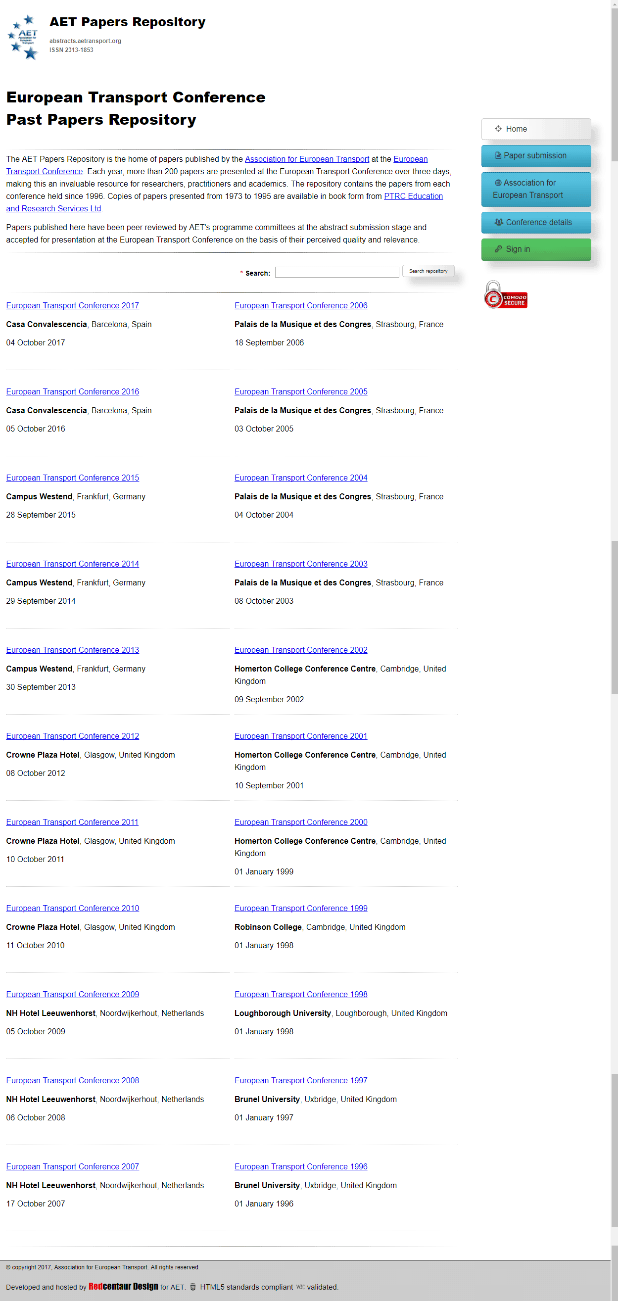Open European Transport Conference 2009
The height and width of the screenshot is (1301, 618).
click(x=73, y=995)
